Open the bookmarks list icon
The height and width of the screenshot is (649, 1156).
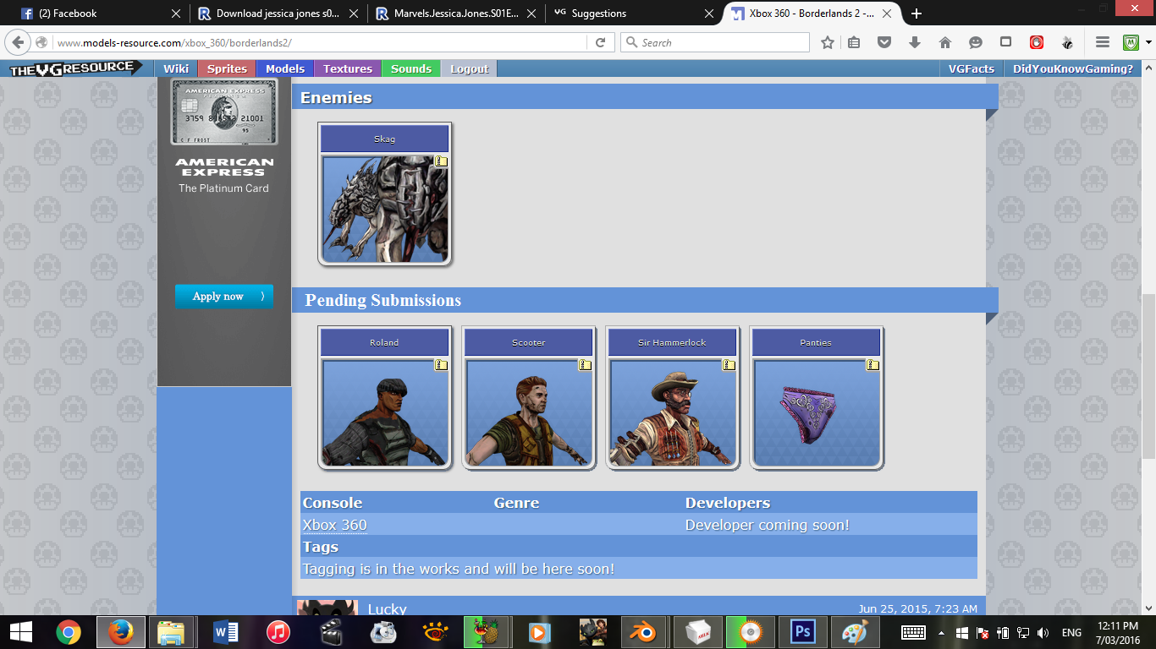click(854, 42)
